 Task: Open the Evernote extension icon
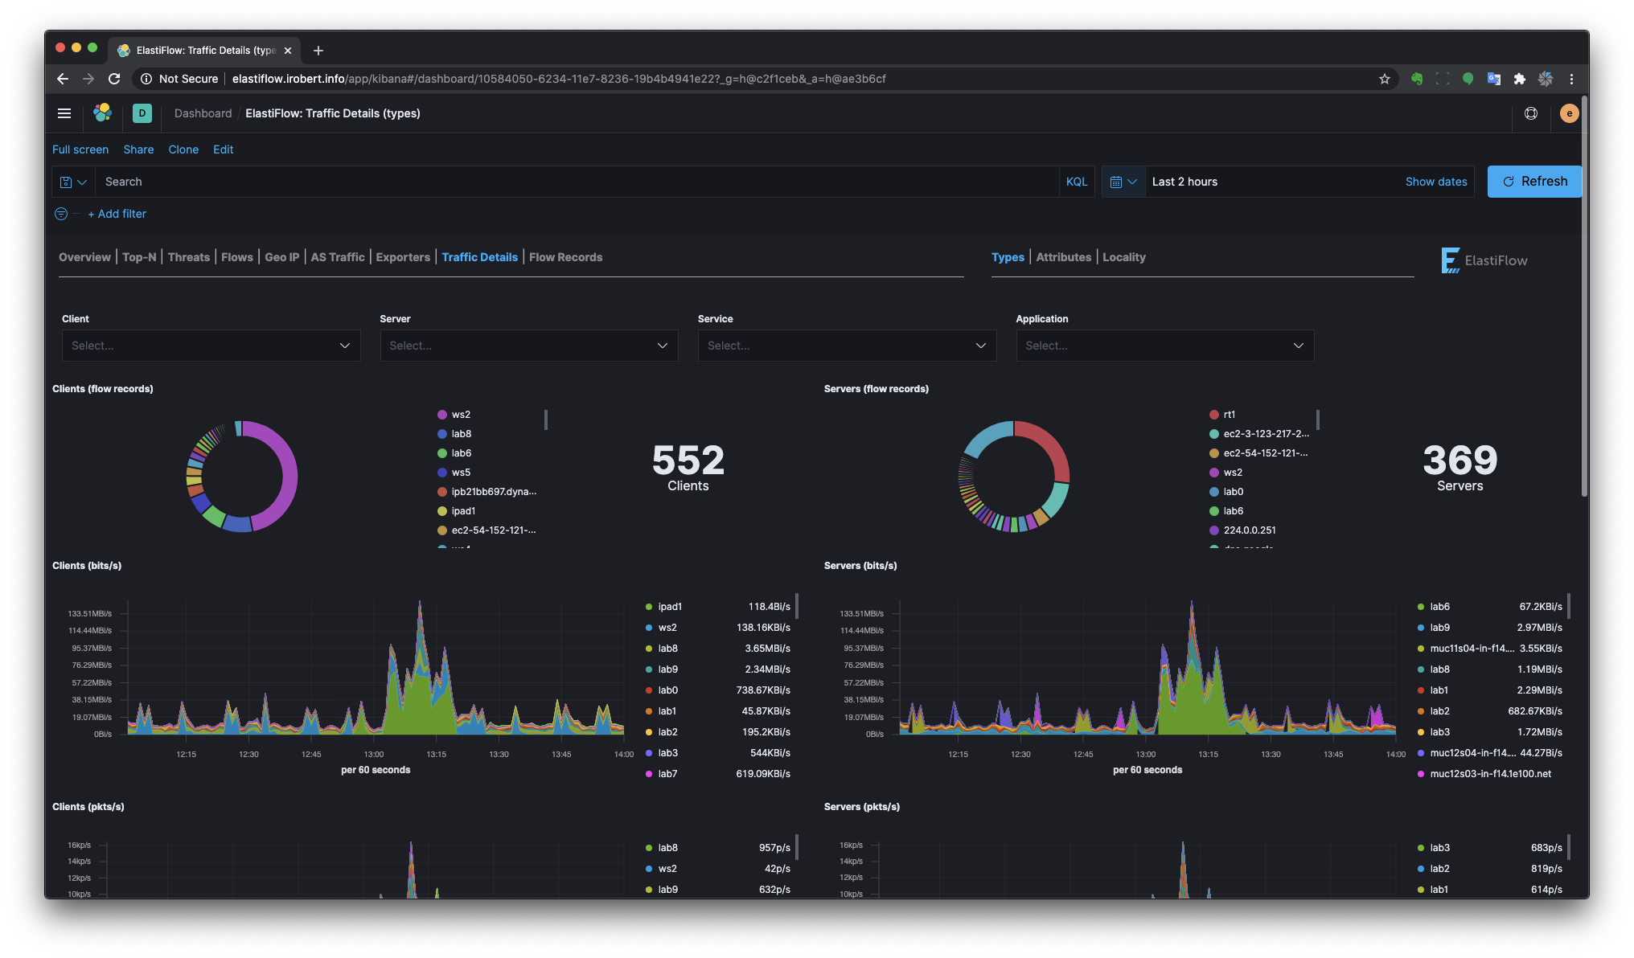click(1417, 79)
